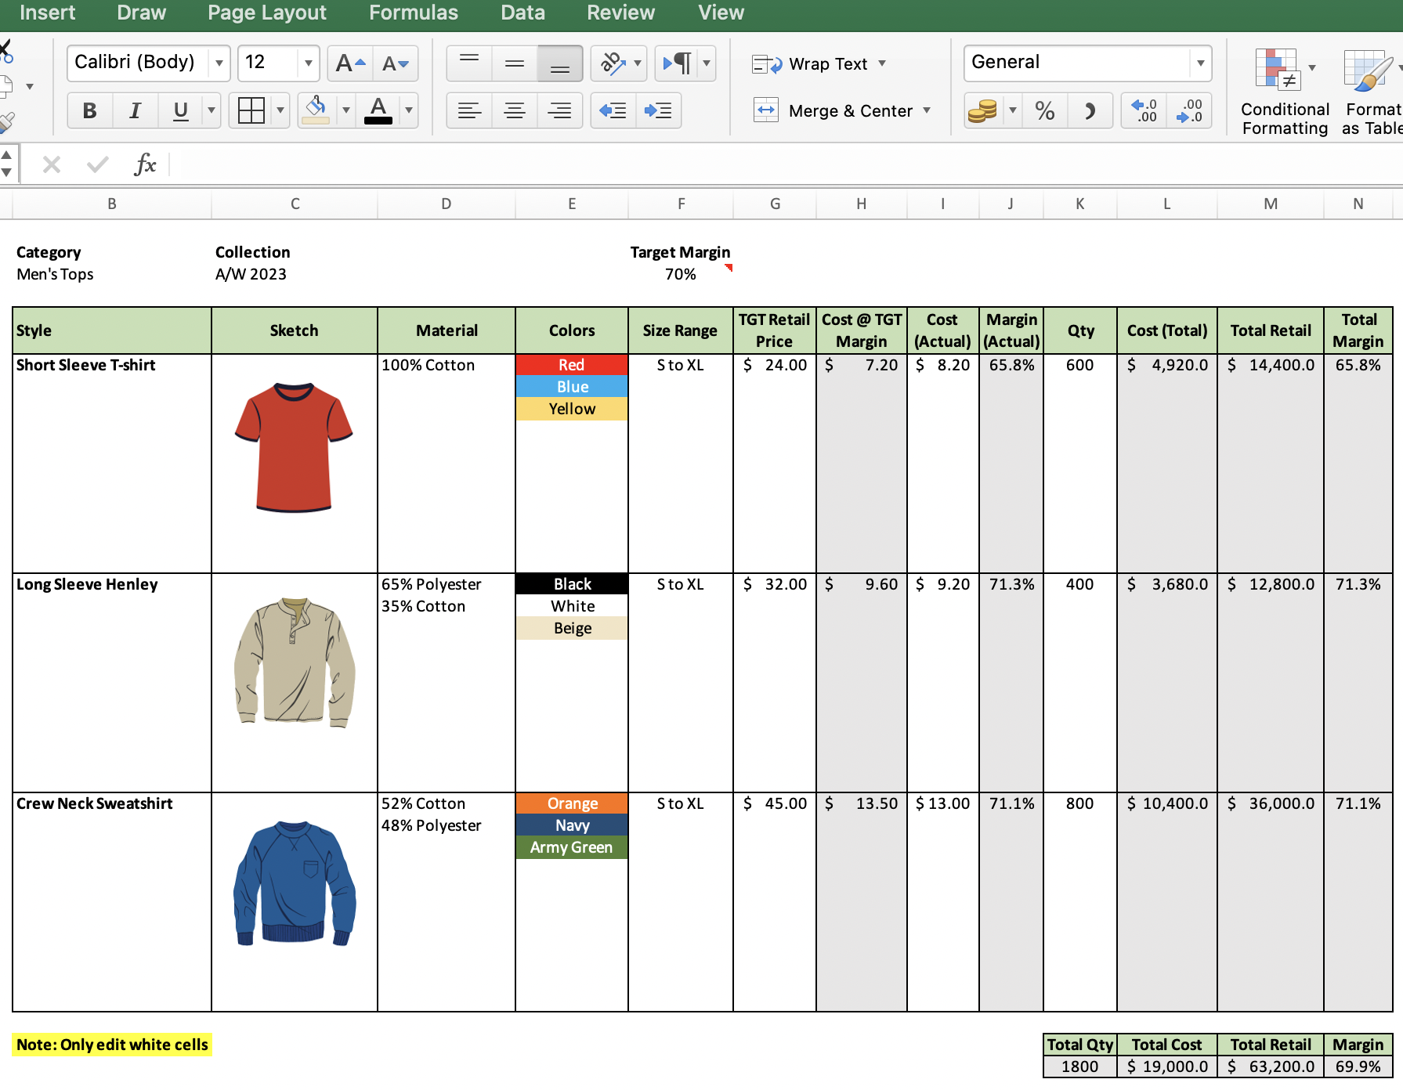1403x1090 pixels.
Task: Open the Merge & Center dropdown arrow
Action: point(927,110)
